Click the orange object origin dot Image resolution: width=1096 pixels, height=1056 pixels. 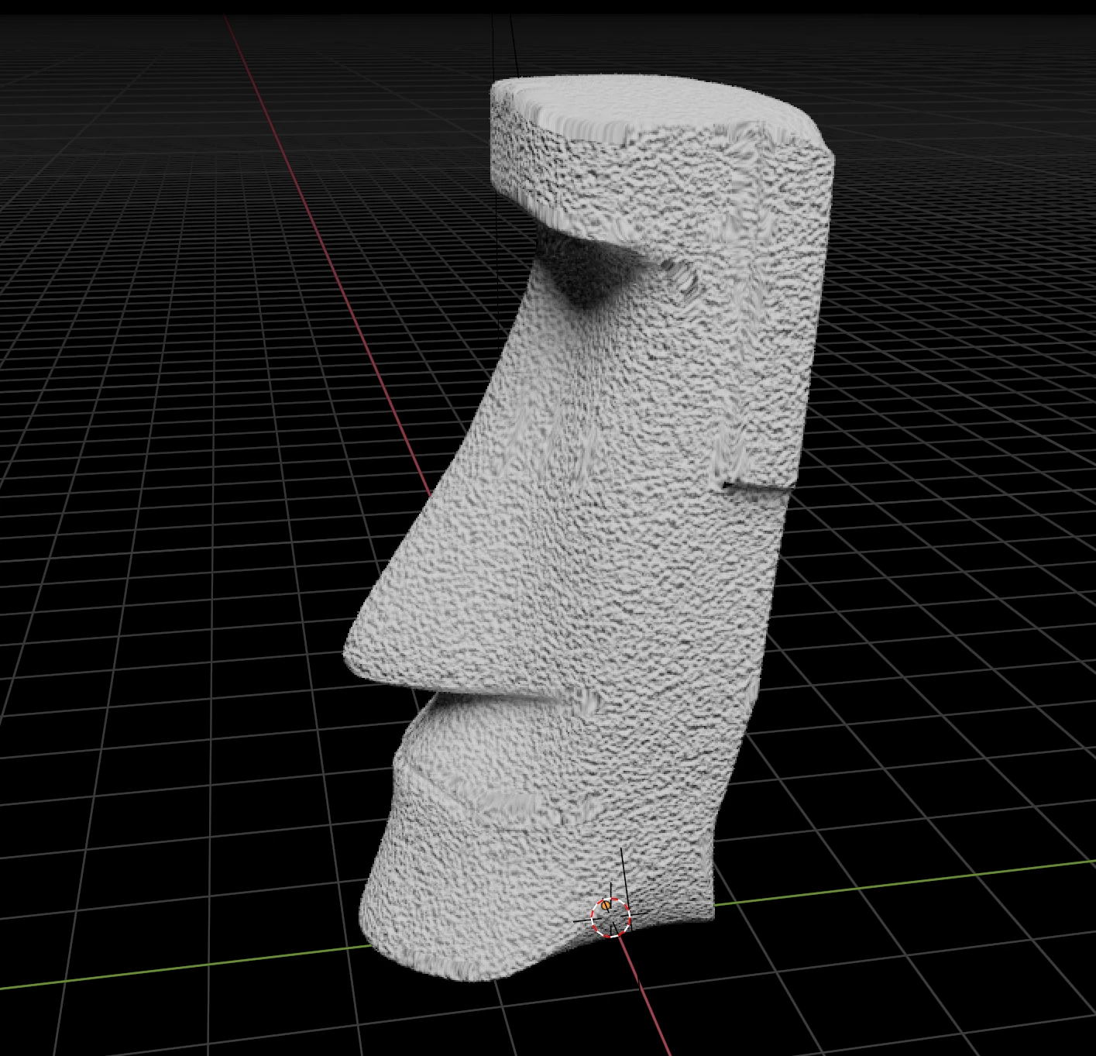(x=606, y=904)
